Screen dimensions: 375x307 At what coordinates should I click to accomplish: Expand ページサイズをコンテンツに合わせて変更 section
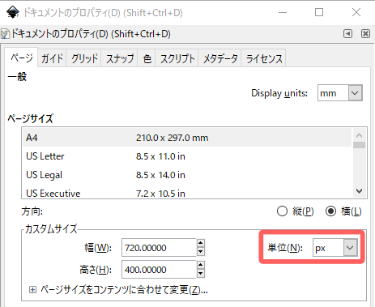pos(32,290)
